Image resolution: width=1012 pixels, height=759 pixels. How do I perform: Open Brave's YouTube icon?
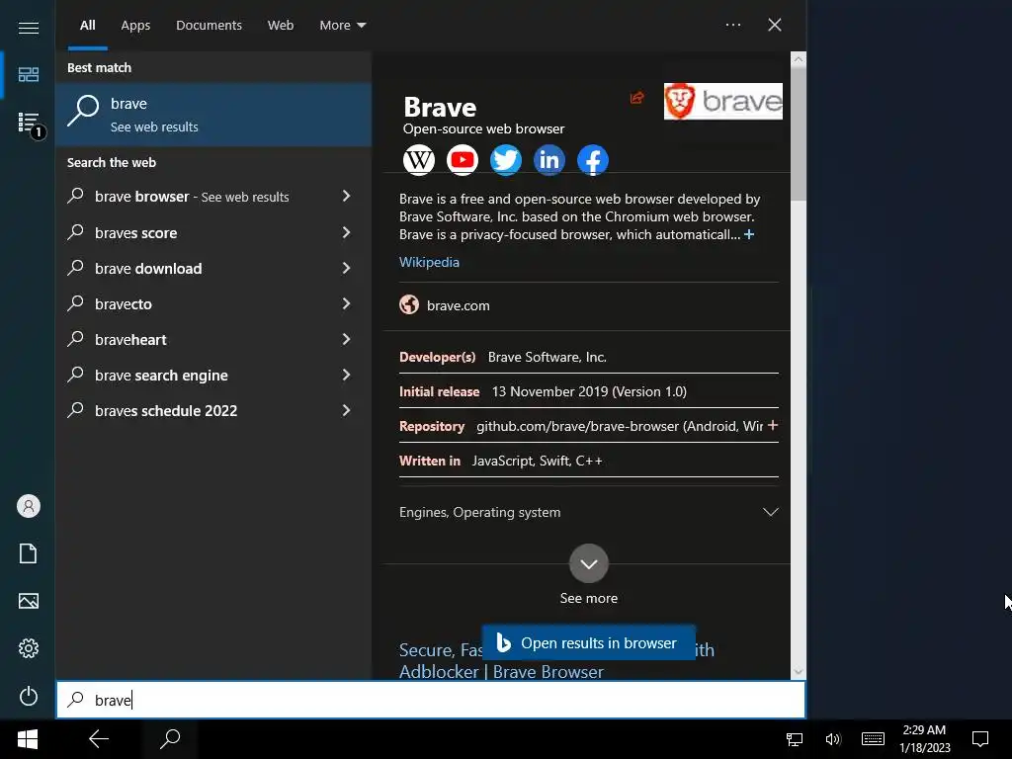click(x=463, y=160)
